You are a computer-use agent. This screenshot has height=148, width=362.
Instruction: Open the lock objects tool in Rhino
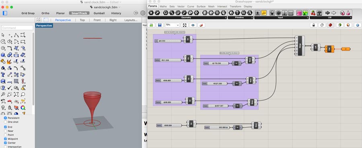point(10,108)
